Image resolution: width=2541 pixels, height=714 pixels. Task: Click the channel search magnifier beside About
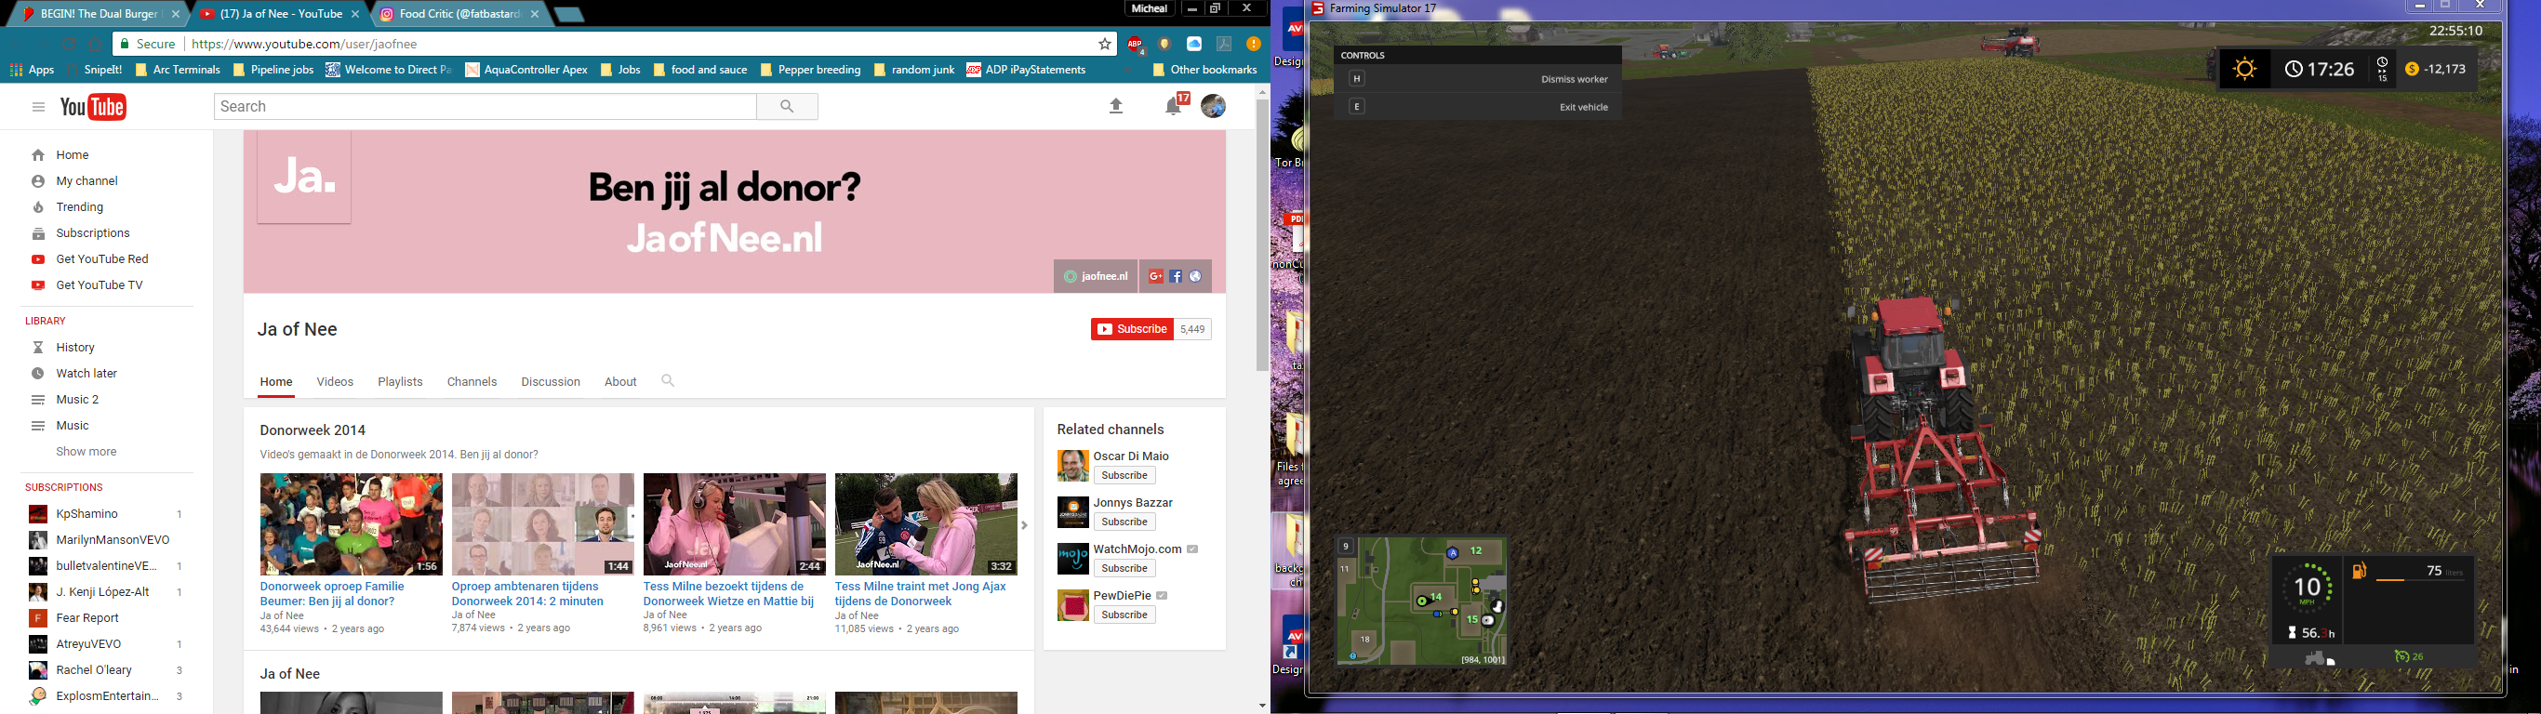click(x=668, y=380)
